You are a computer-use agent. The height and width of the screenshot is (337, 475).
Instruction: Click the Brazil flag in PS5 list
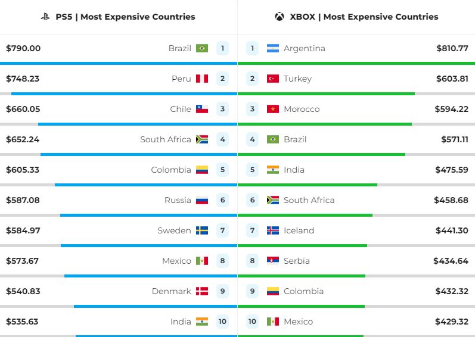pos(202,48)
